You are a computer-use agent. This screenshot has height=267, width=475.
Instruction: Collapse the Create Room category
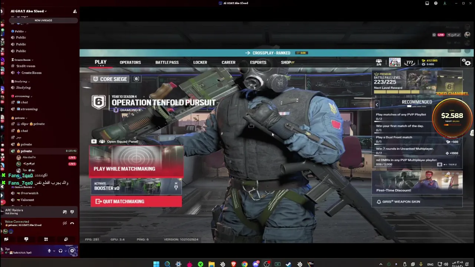coord(22,60)
